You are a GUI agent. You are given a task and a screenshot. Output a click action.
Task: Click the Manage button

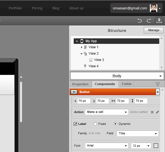click(x=154, y=30)
